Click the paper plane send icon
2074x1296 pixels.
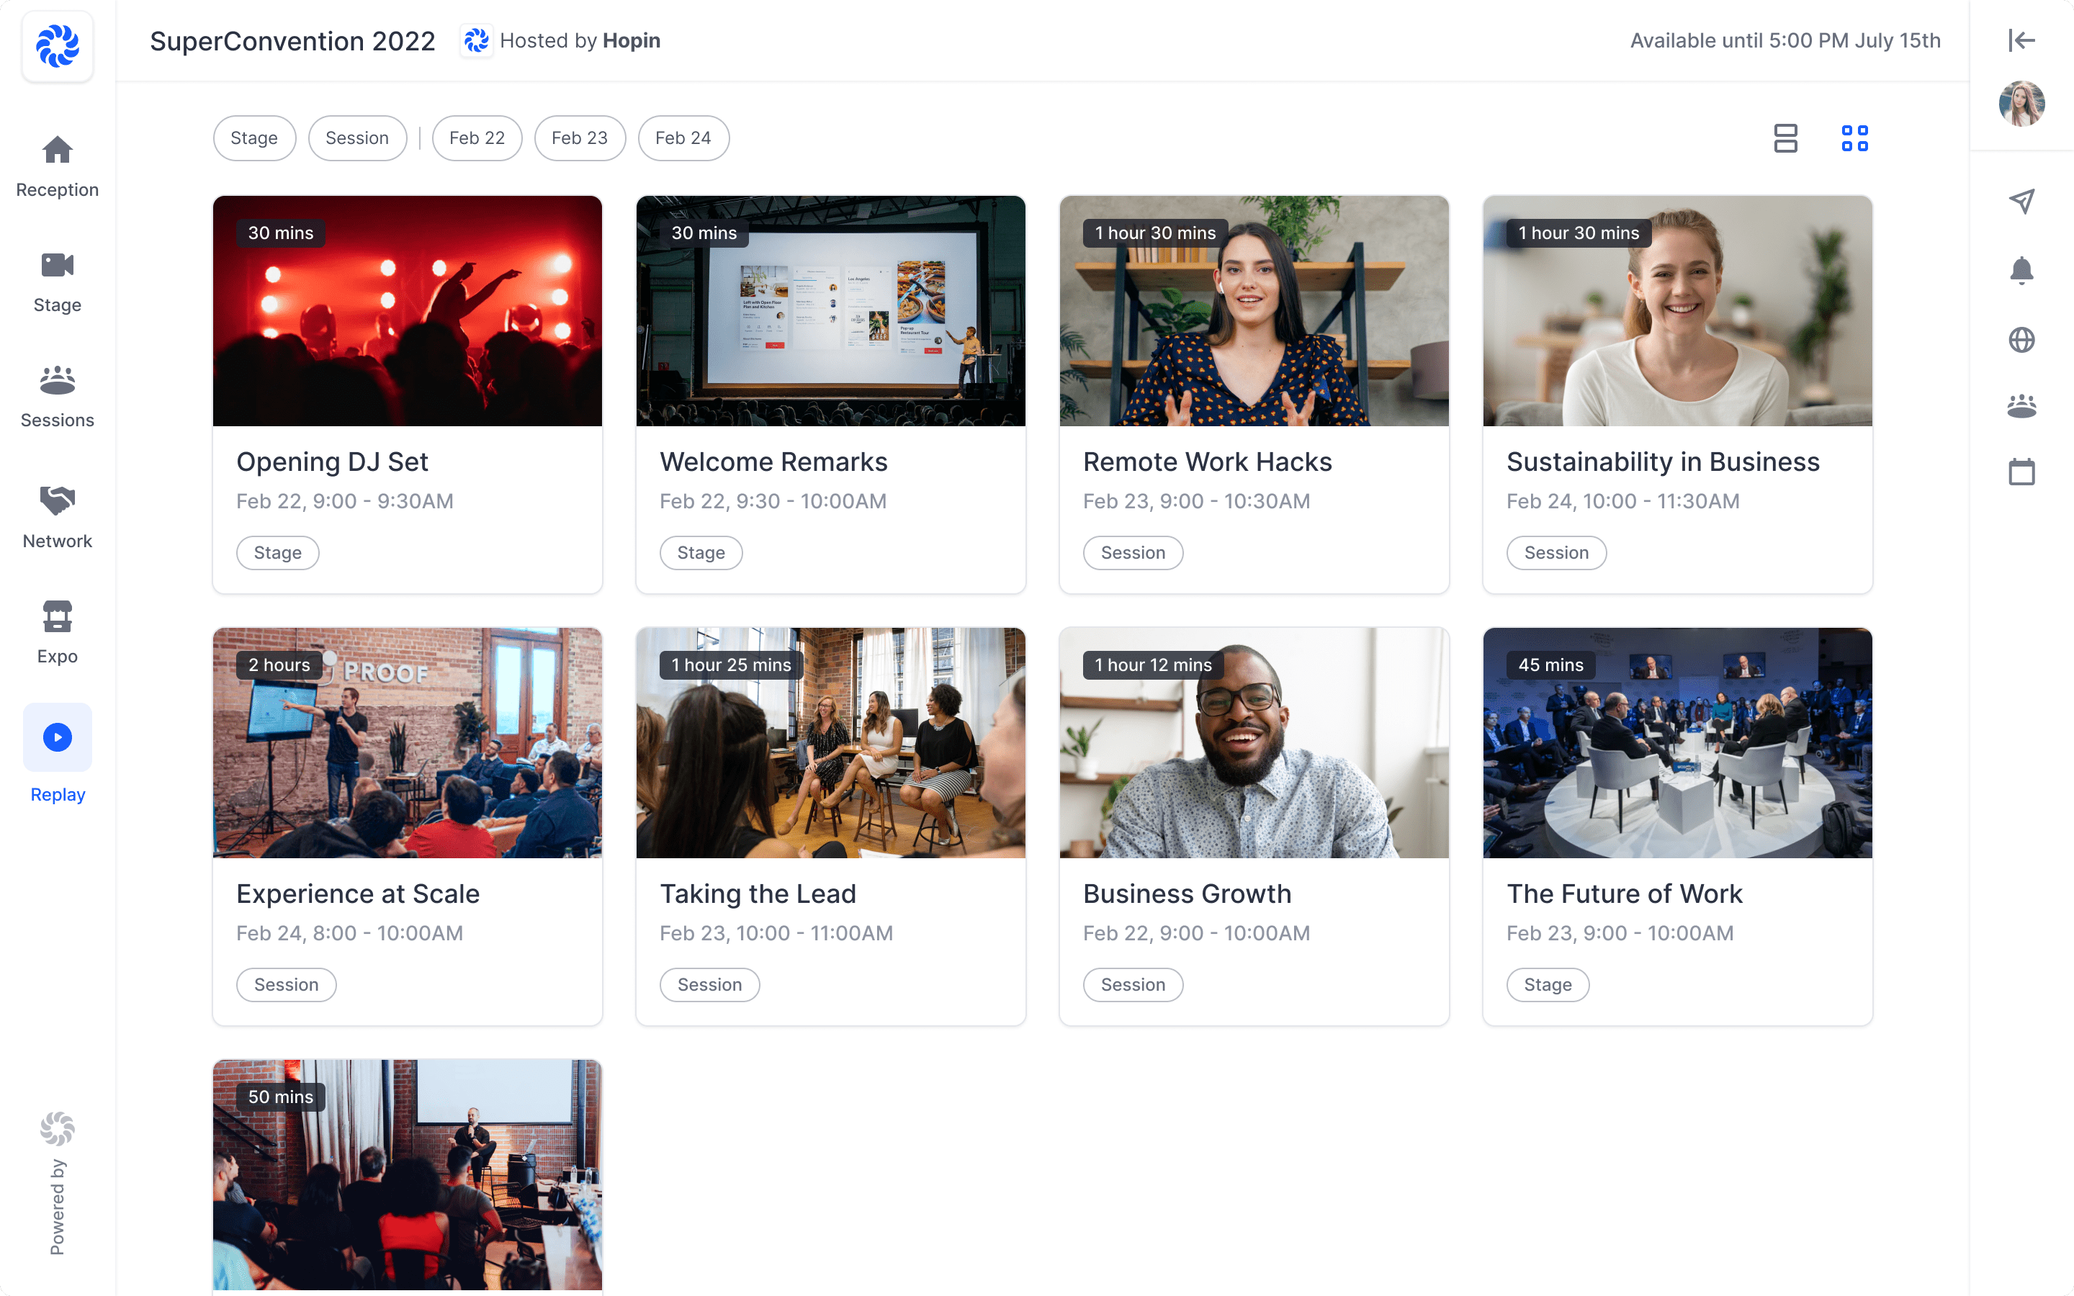click(2021, 202)
